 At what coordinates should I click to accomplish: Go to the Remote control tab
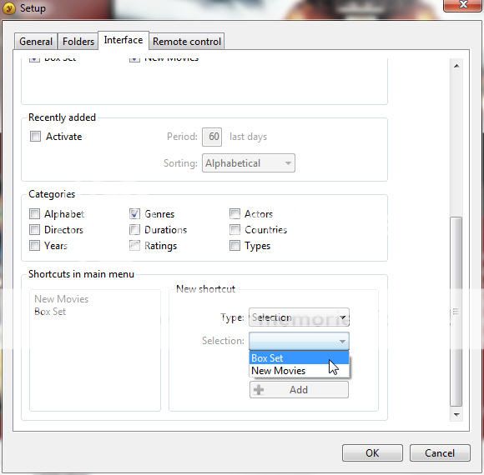click(x=187, y=42)
